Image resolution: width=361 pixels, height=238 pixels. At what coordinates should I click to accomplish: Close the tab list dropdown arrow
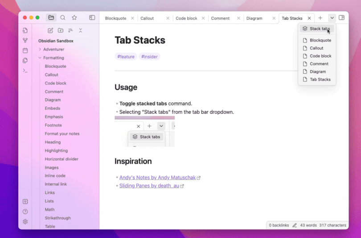coord(332,18)
